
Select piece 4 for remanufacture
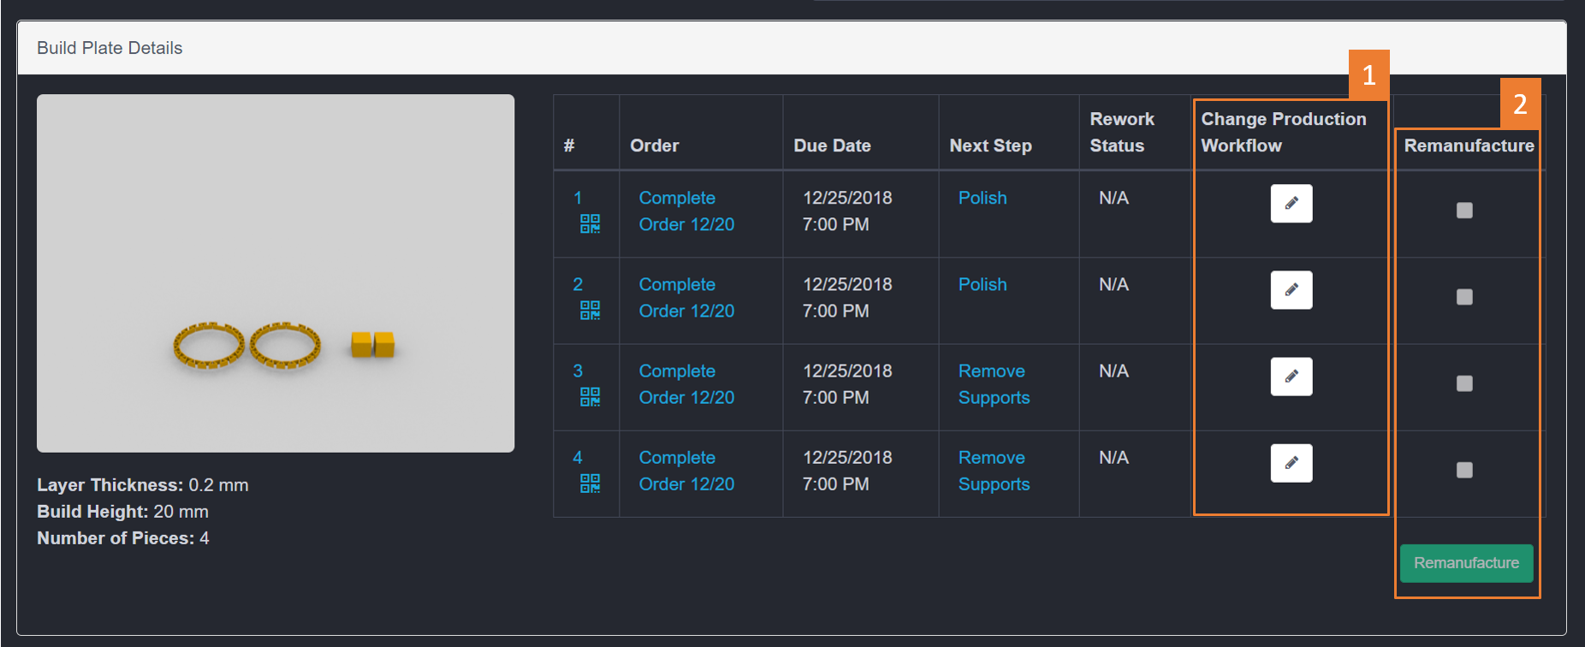tap(1464, 470)
